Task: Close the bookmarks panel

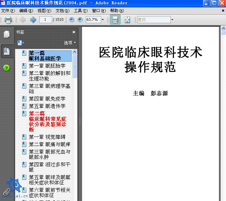Action: [74, 32]
